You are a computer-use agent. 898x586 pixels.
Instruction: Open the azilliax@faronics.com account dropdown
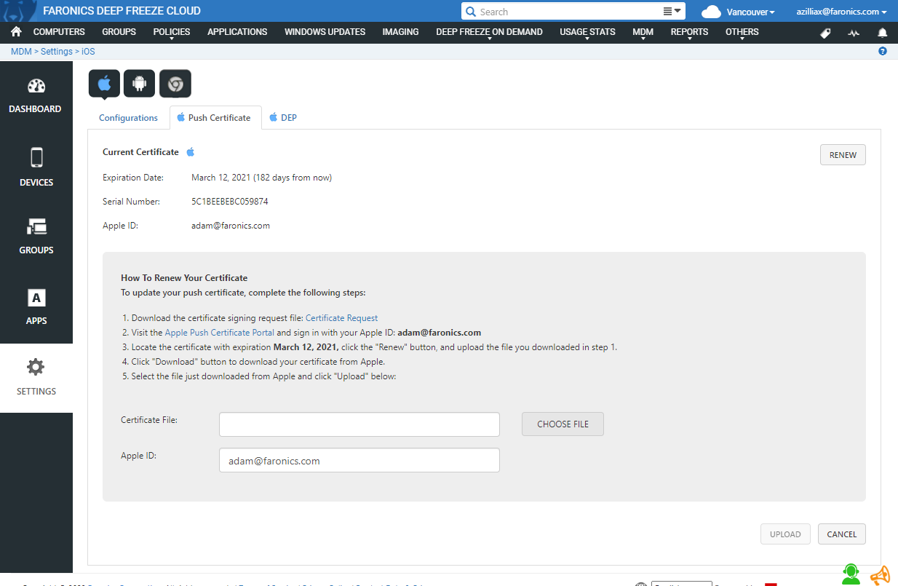(x=842, y=12)
